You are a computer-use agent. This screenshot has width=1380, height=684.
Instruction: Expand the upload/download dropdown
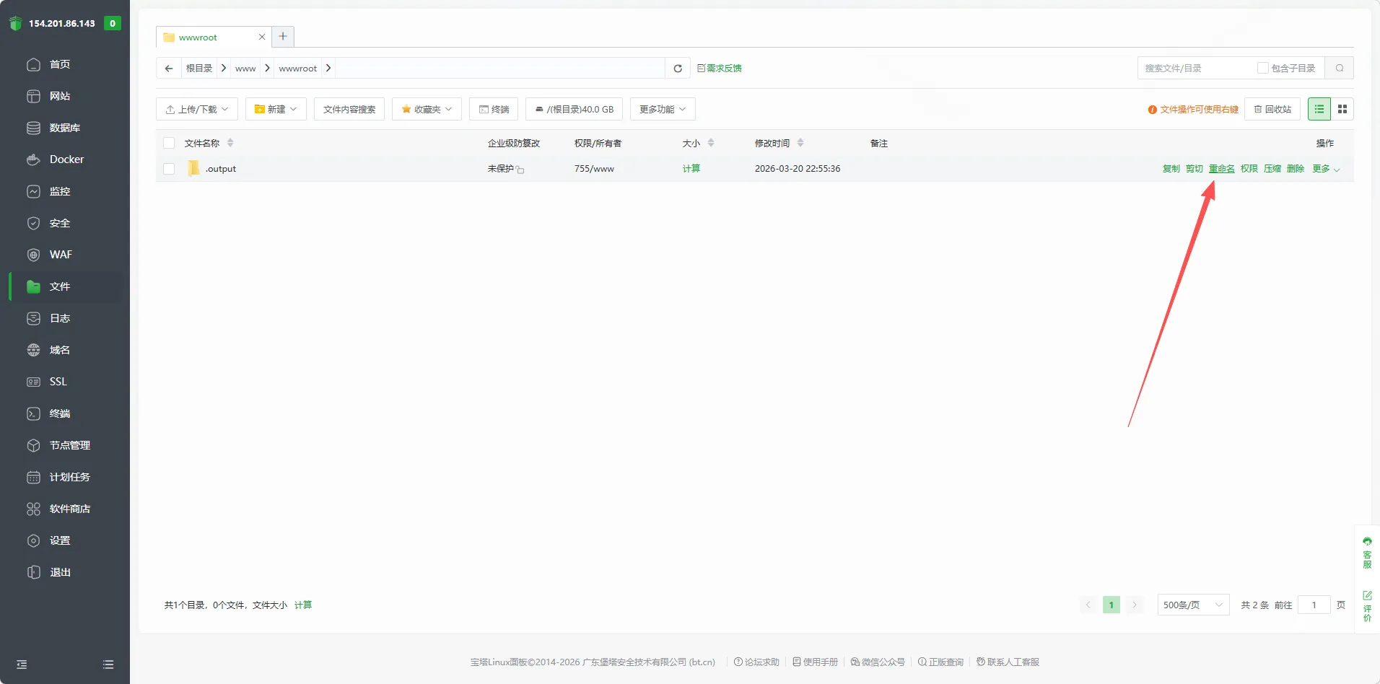(x=197, y=109)
